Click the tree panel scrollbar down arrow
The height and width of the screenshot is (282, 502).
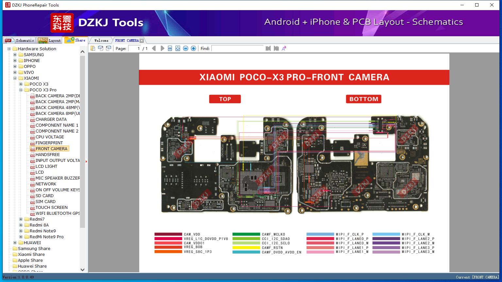(x=82, y=270)
